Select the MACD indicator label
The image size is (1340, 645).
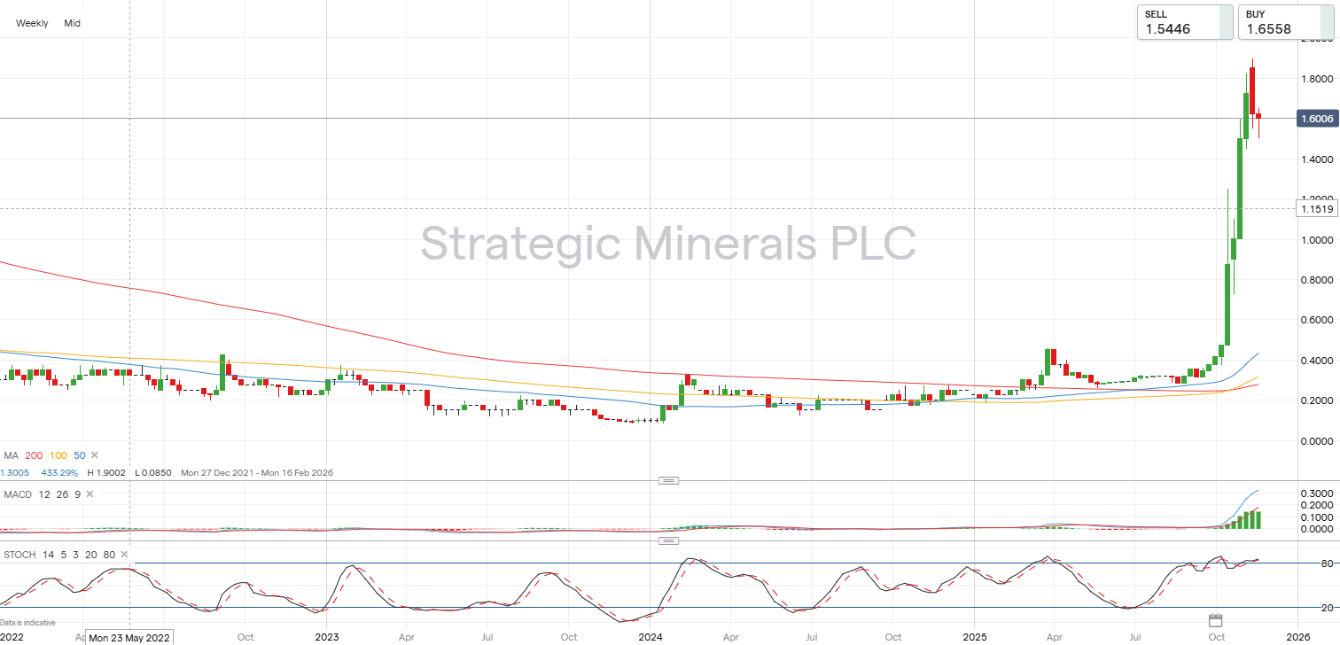click(x=16, y=494)
